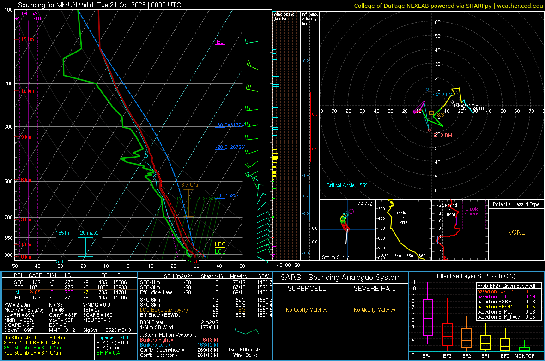Click the EL marker on the skew-T
This screenshot has width=545, height=361.
(x=220, y=42)
